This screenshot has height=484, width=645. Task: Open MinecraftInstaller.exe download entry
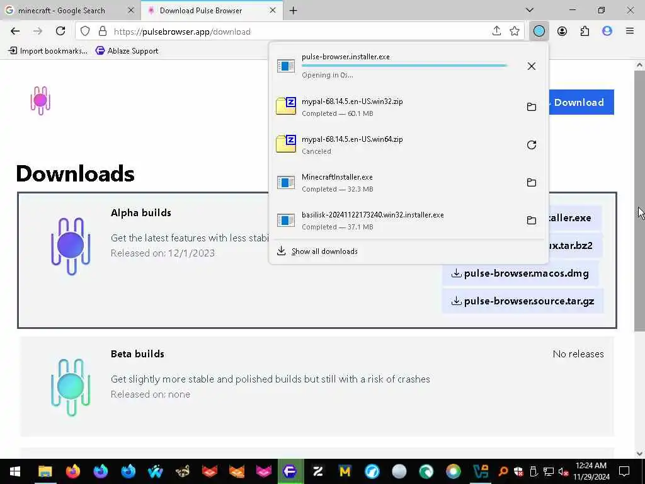tap(395, 182)
